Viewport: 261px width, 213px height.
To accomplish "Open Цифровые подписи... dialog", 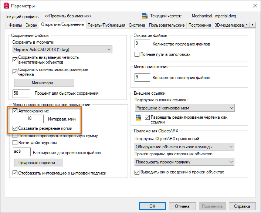I will pyautogui.click(x=38, y=163).
